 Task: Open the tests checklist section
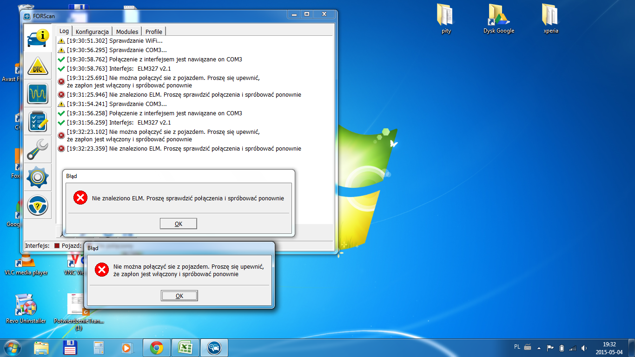point(38,121)
